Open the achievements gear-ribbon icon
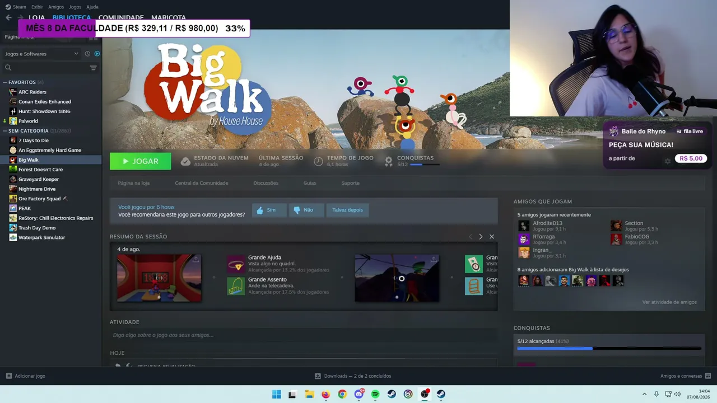This screenshot has width=717, height=403. click(389, 161)
